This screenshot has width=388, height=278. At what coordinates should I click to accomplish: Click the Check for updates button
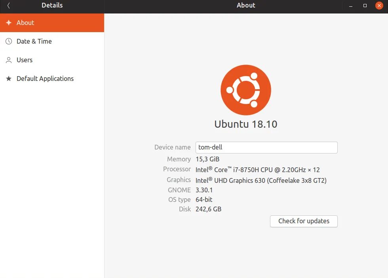[304, 221]
